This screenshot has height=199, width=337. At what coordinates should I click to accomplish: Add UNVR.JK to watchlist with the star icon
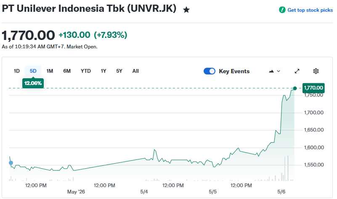tap(186, 10)
